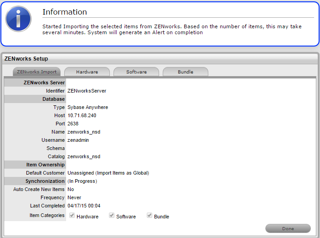Select the Frequency value Never
This screenshot has height=238, width=320.
pyautogui.click(x=74, y=197)
